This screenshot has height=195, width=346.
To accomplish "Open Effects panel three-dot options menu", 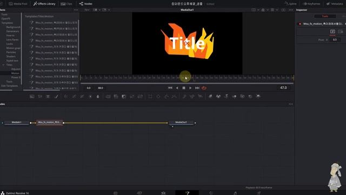I will point(76,10).
